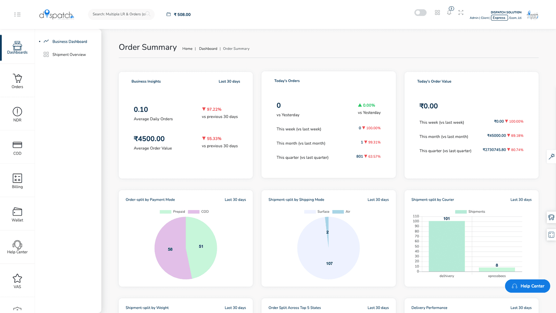Go to Home breadcrumb link
Viewport: 556px width, 313px height.
click(x=187, y=49)
